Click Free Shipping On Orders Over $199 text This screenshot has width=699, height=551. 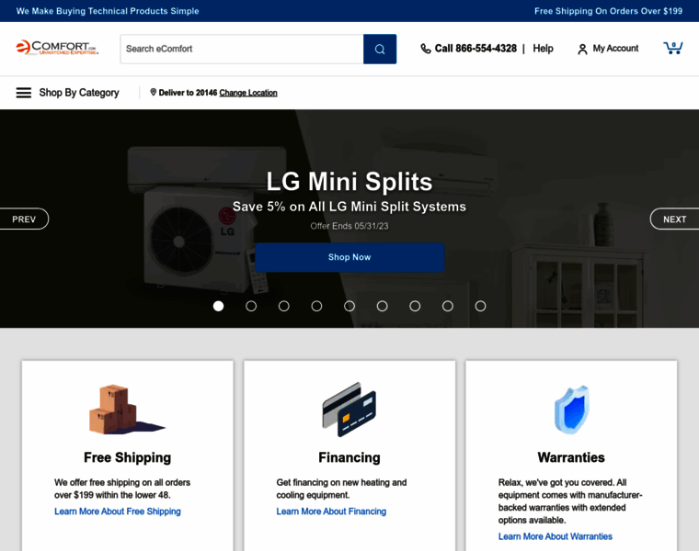(x=608, y=11)
